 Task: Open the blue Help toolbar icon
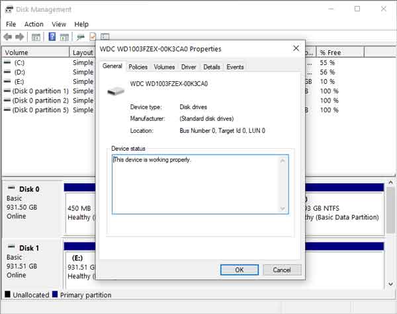[x=52, y=36]
